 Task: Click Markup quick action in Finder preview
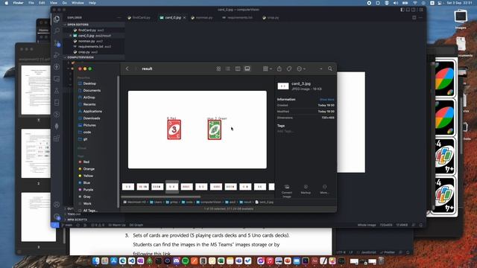306,189
